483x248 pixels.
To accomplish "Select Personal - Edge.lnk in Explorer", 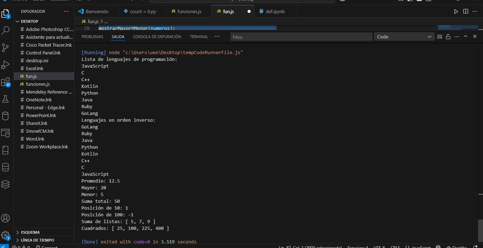I will pos(44,107).
